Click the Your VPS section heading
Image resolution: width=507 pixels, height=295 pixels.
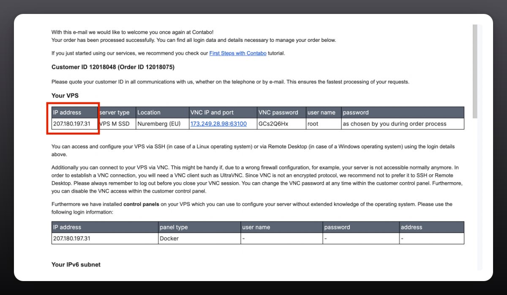[x=65, y=96]
